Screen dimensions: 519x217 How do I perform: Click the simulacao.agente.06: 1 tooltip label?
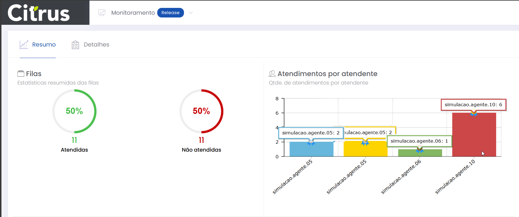click(419, 141)
